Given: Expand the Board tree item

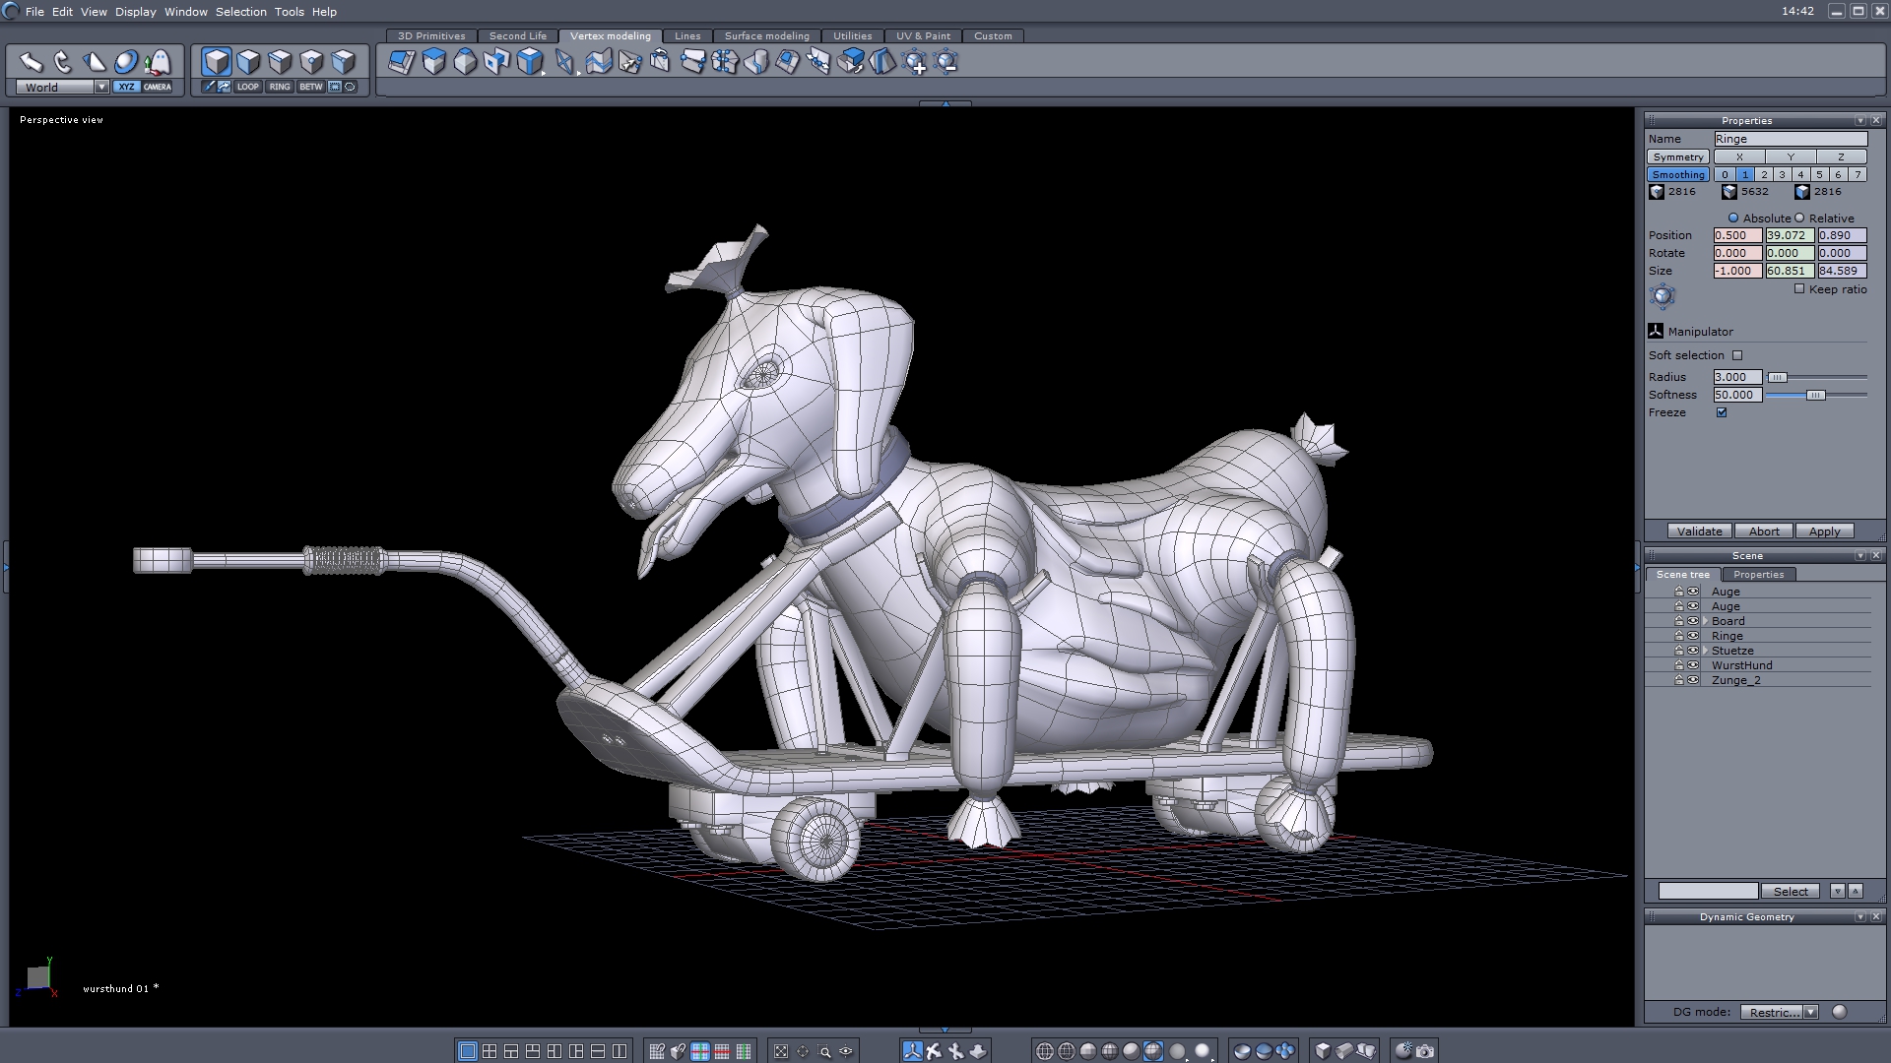Looking at the screenshot, I should (1705, 621).
